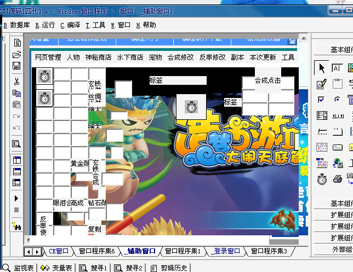The width and height of the screenshot is (353, 272).
Task: Switch to the 窗口程序集1 tab
Action: (183, 251)
